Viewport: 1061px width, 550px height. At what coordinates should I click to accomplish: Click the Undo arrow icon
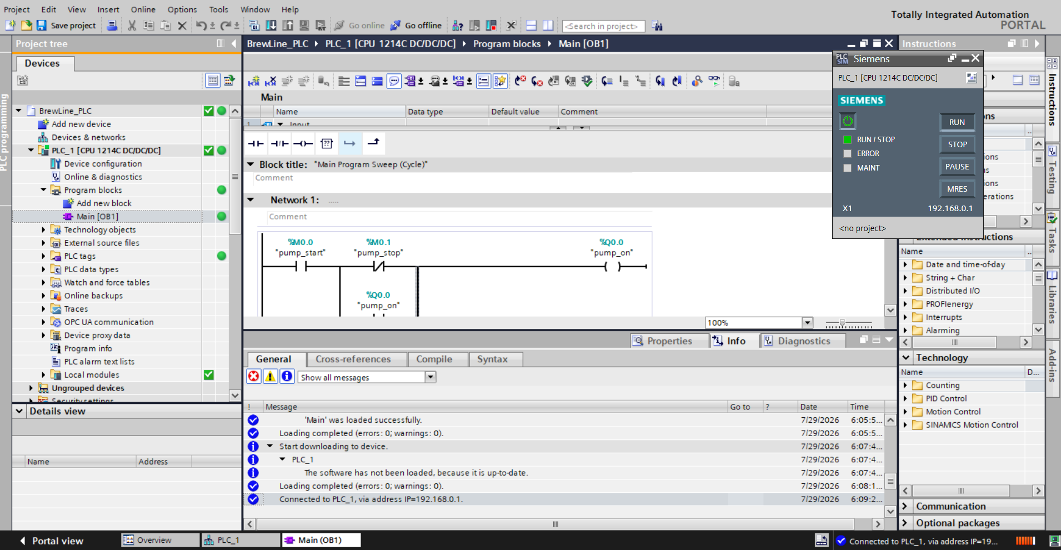click(x=201, y=26)
